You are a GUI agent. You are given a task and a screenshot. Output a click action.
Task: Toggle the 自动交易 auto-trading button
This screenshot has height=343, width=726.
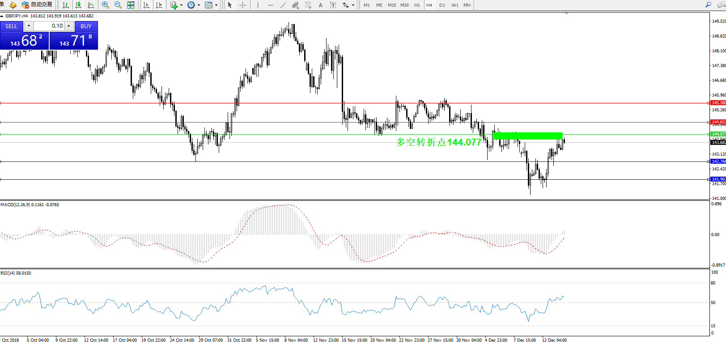[37, 4]
